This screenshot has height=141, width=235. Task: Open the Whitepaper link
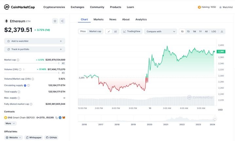coord(34,137)
